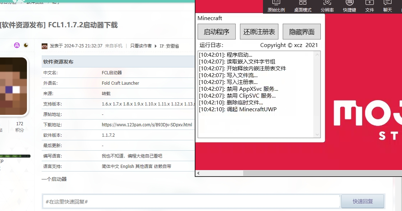The height and width of the screenshot is (211, 402).
Task: Click the log line 调起 MinecraftUWP
Action: (x=238, y=109)
